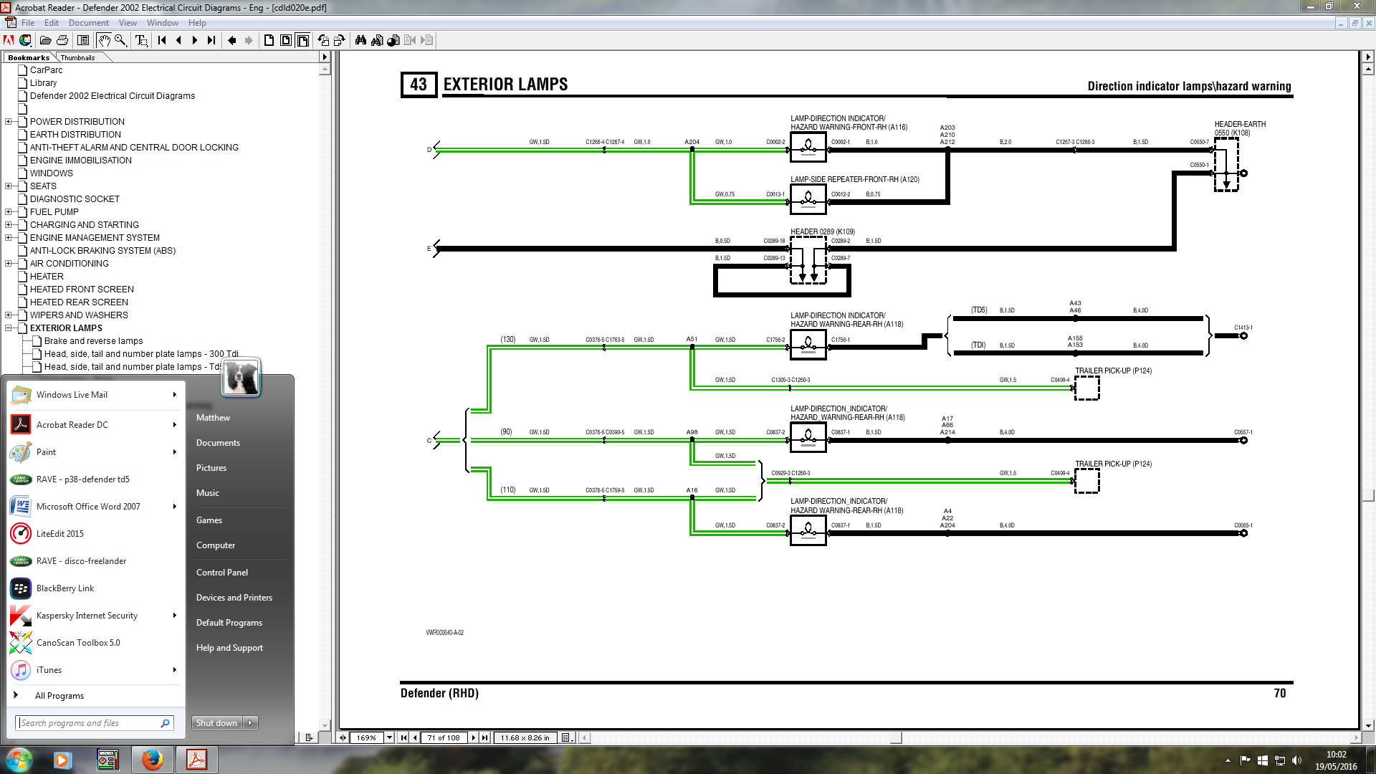Open the Window menu

163,23
